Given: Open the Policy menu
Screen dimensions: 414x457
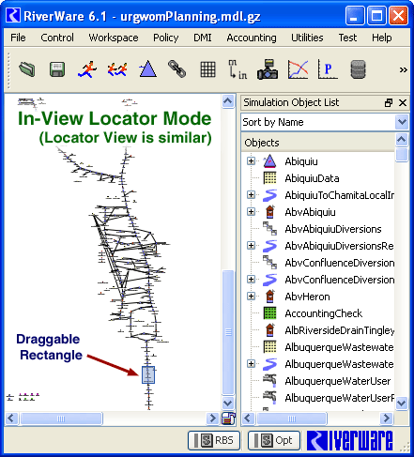Looking at the screenshot, I should pyautogui.click(x=166, y=38).
